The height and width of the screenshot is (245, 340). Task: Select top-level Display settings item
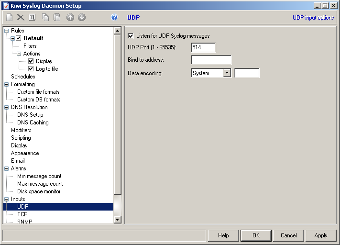click(19, 145)
